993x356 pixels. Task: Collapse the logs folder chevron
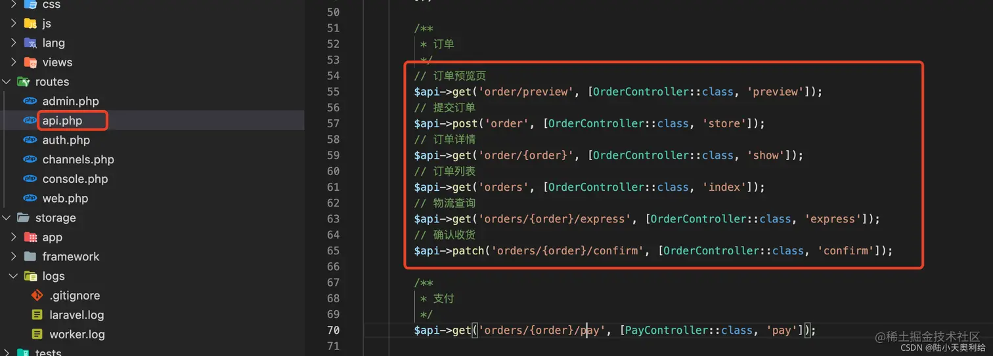tap(13, 276)
